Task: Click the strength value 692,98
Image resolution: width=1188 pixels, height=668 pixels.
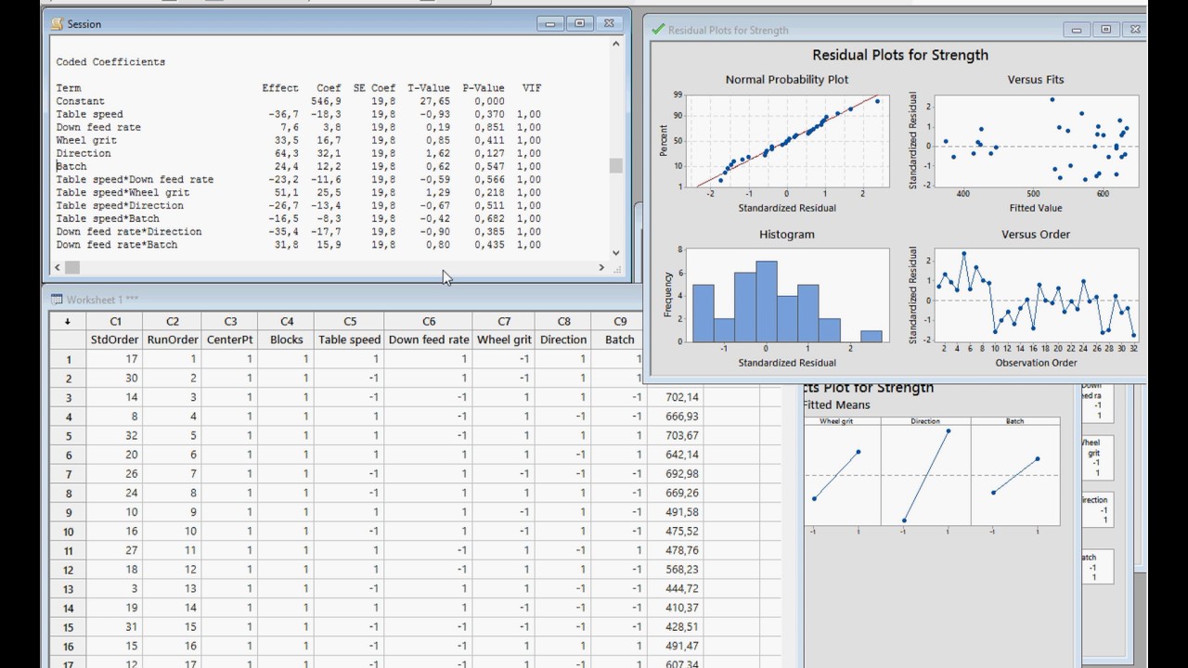Action: [x=676, y=474]
